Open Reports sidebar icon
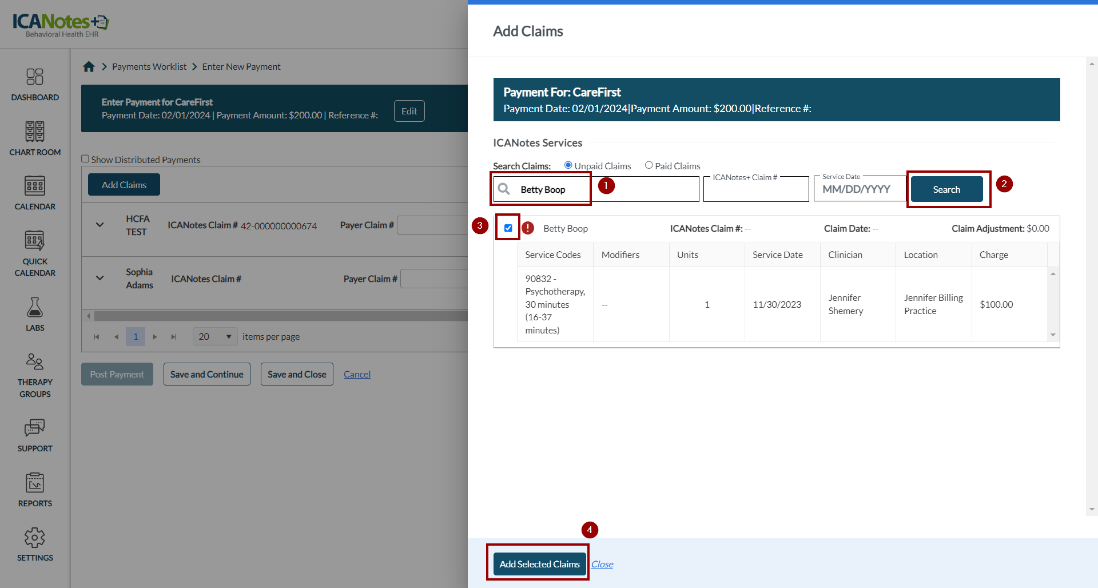 pos(35,483)
